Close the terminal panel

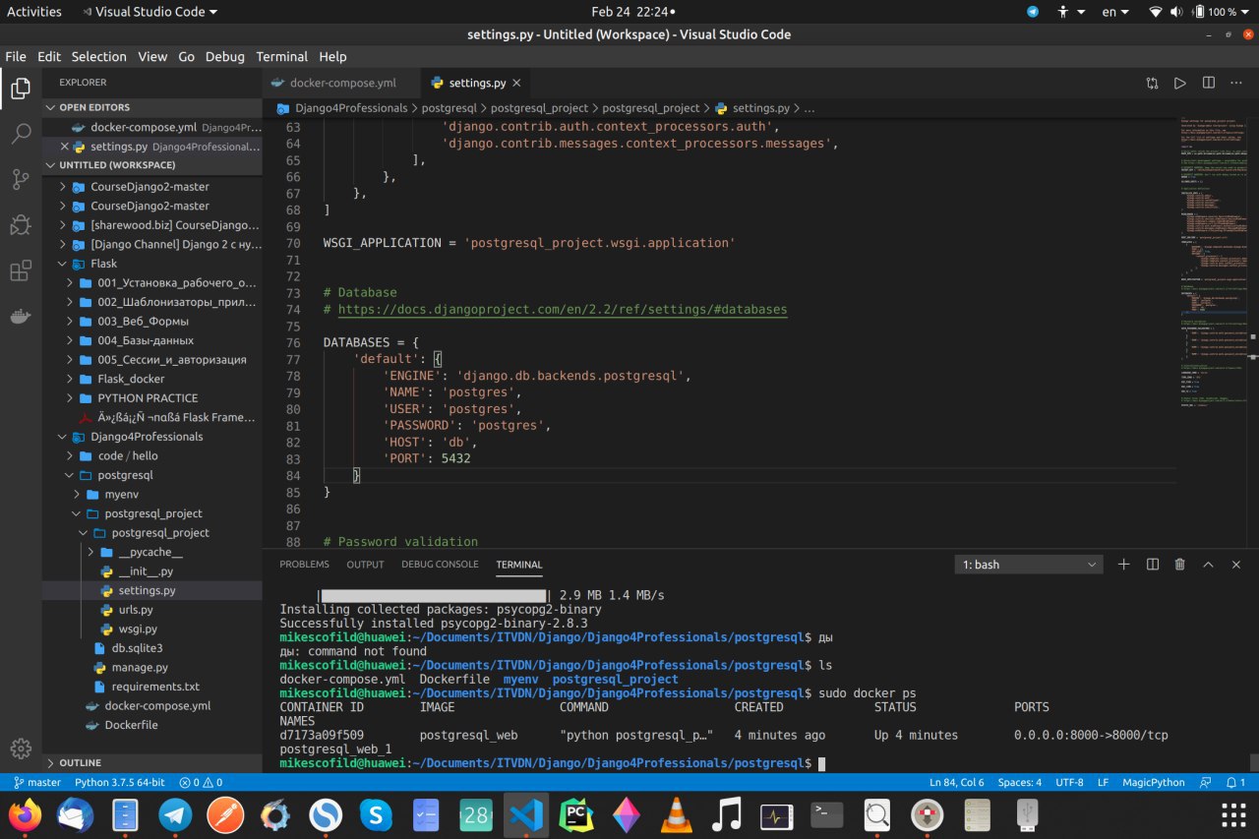(1236, 565)
